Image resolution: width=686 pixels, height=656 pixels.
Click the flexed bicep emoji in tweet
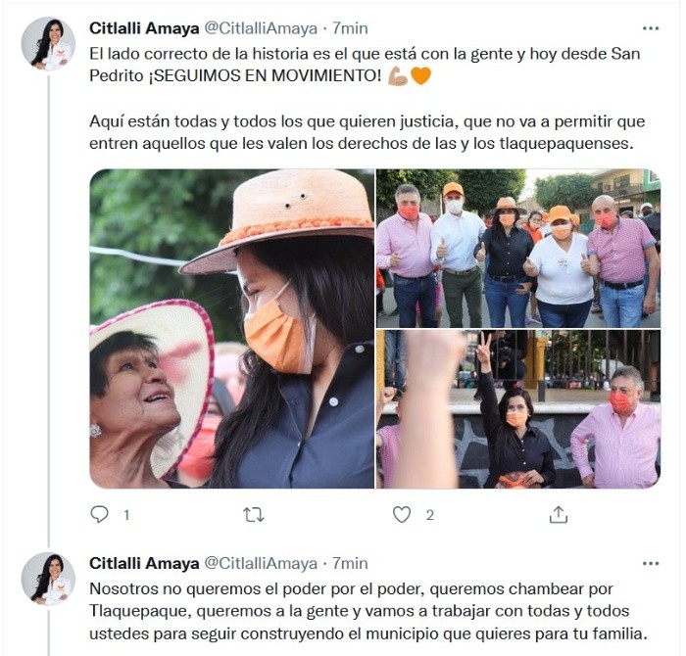398,76
